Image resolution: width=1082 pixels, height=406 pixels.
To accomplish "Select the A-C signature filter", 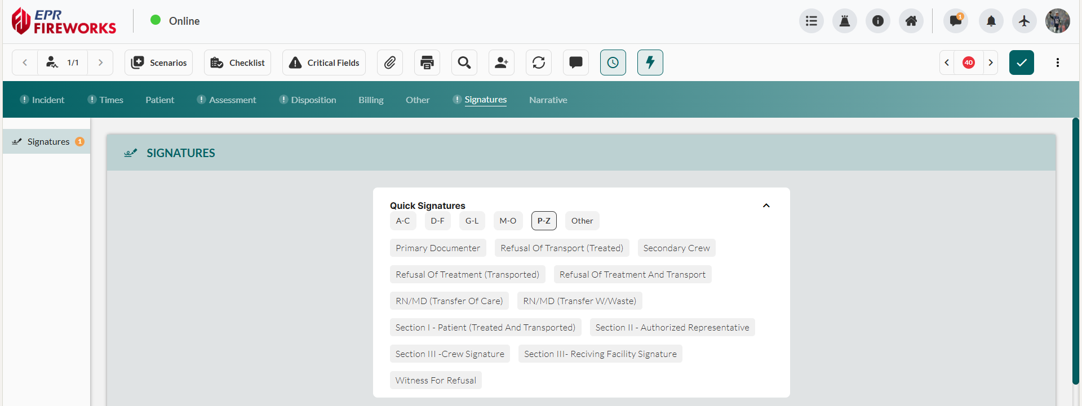I will (x=403, y=221).
